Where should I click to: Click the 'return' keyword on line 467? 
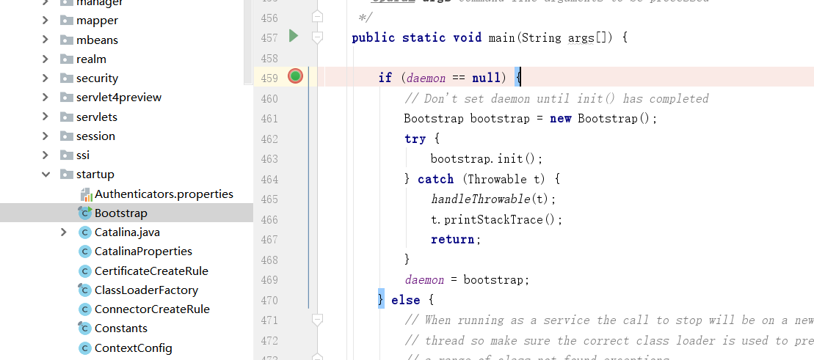pos(453,240)
